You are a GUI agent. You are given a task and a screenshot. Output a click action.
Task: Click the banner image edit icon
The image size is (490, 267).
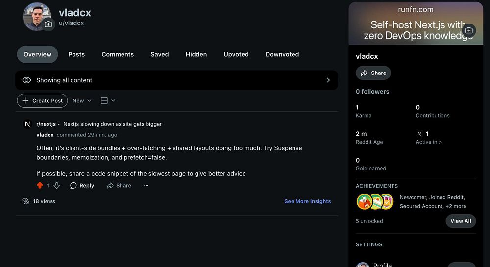click(469, 30)
